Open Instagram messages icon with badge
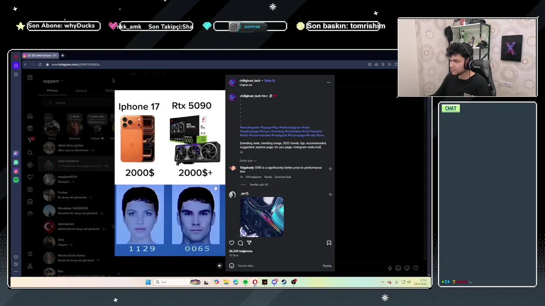The image size is (545, 306). (31, 140)
